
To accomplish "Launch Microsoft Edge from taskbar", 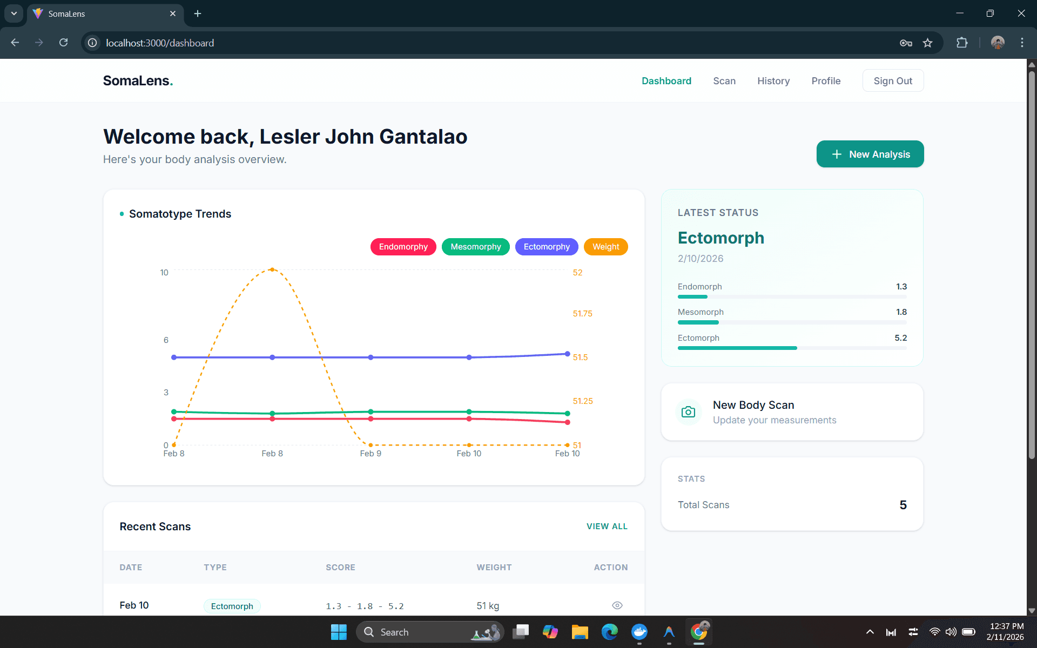I will click(609, 632).
